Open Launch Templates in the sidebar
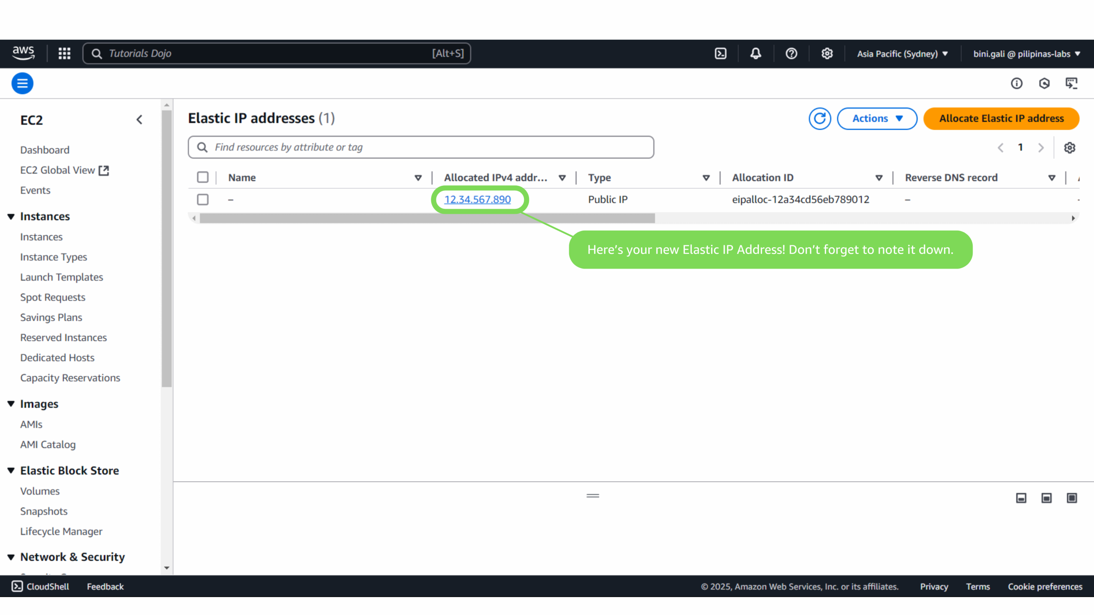Image resolution: width=1094 pixels, height=615 pixels. [x=62, y=277]
